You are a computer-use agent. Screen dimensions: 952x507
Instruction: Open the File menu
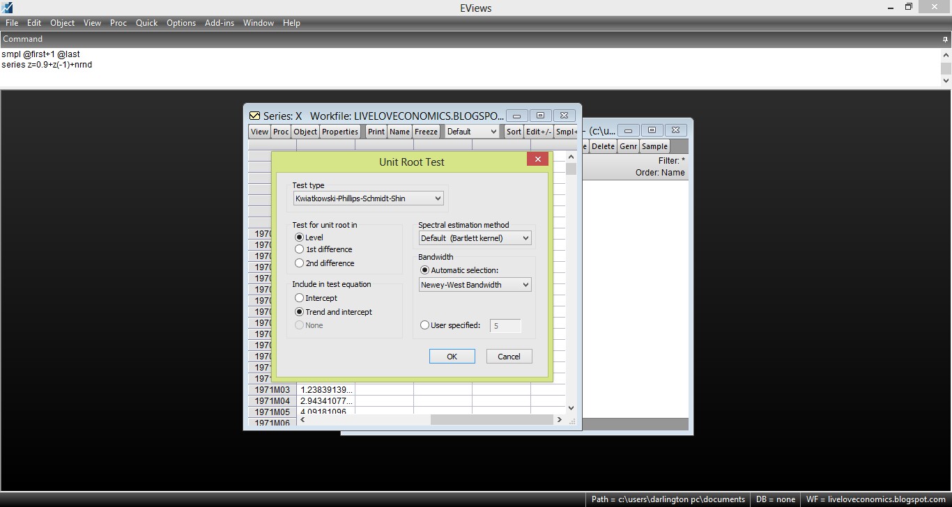click(12, 23)
